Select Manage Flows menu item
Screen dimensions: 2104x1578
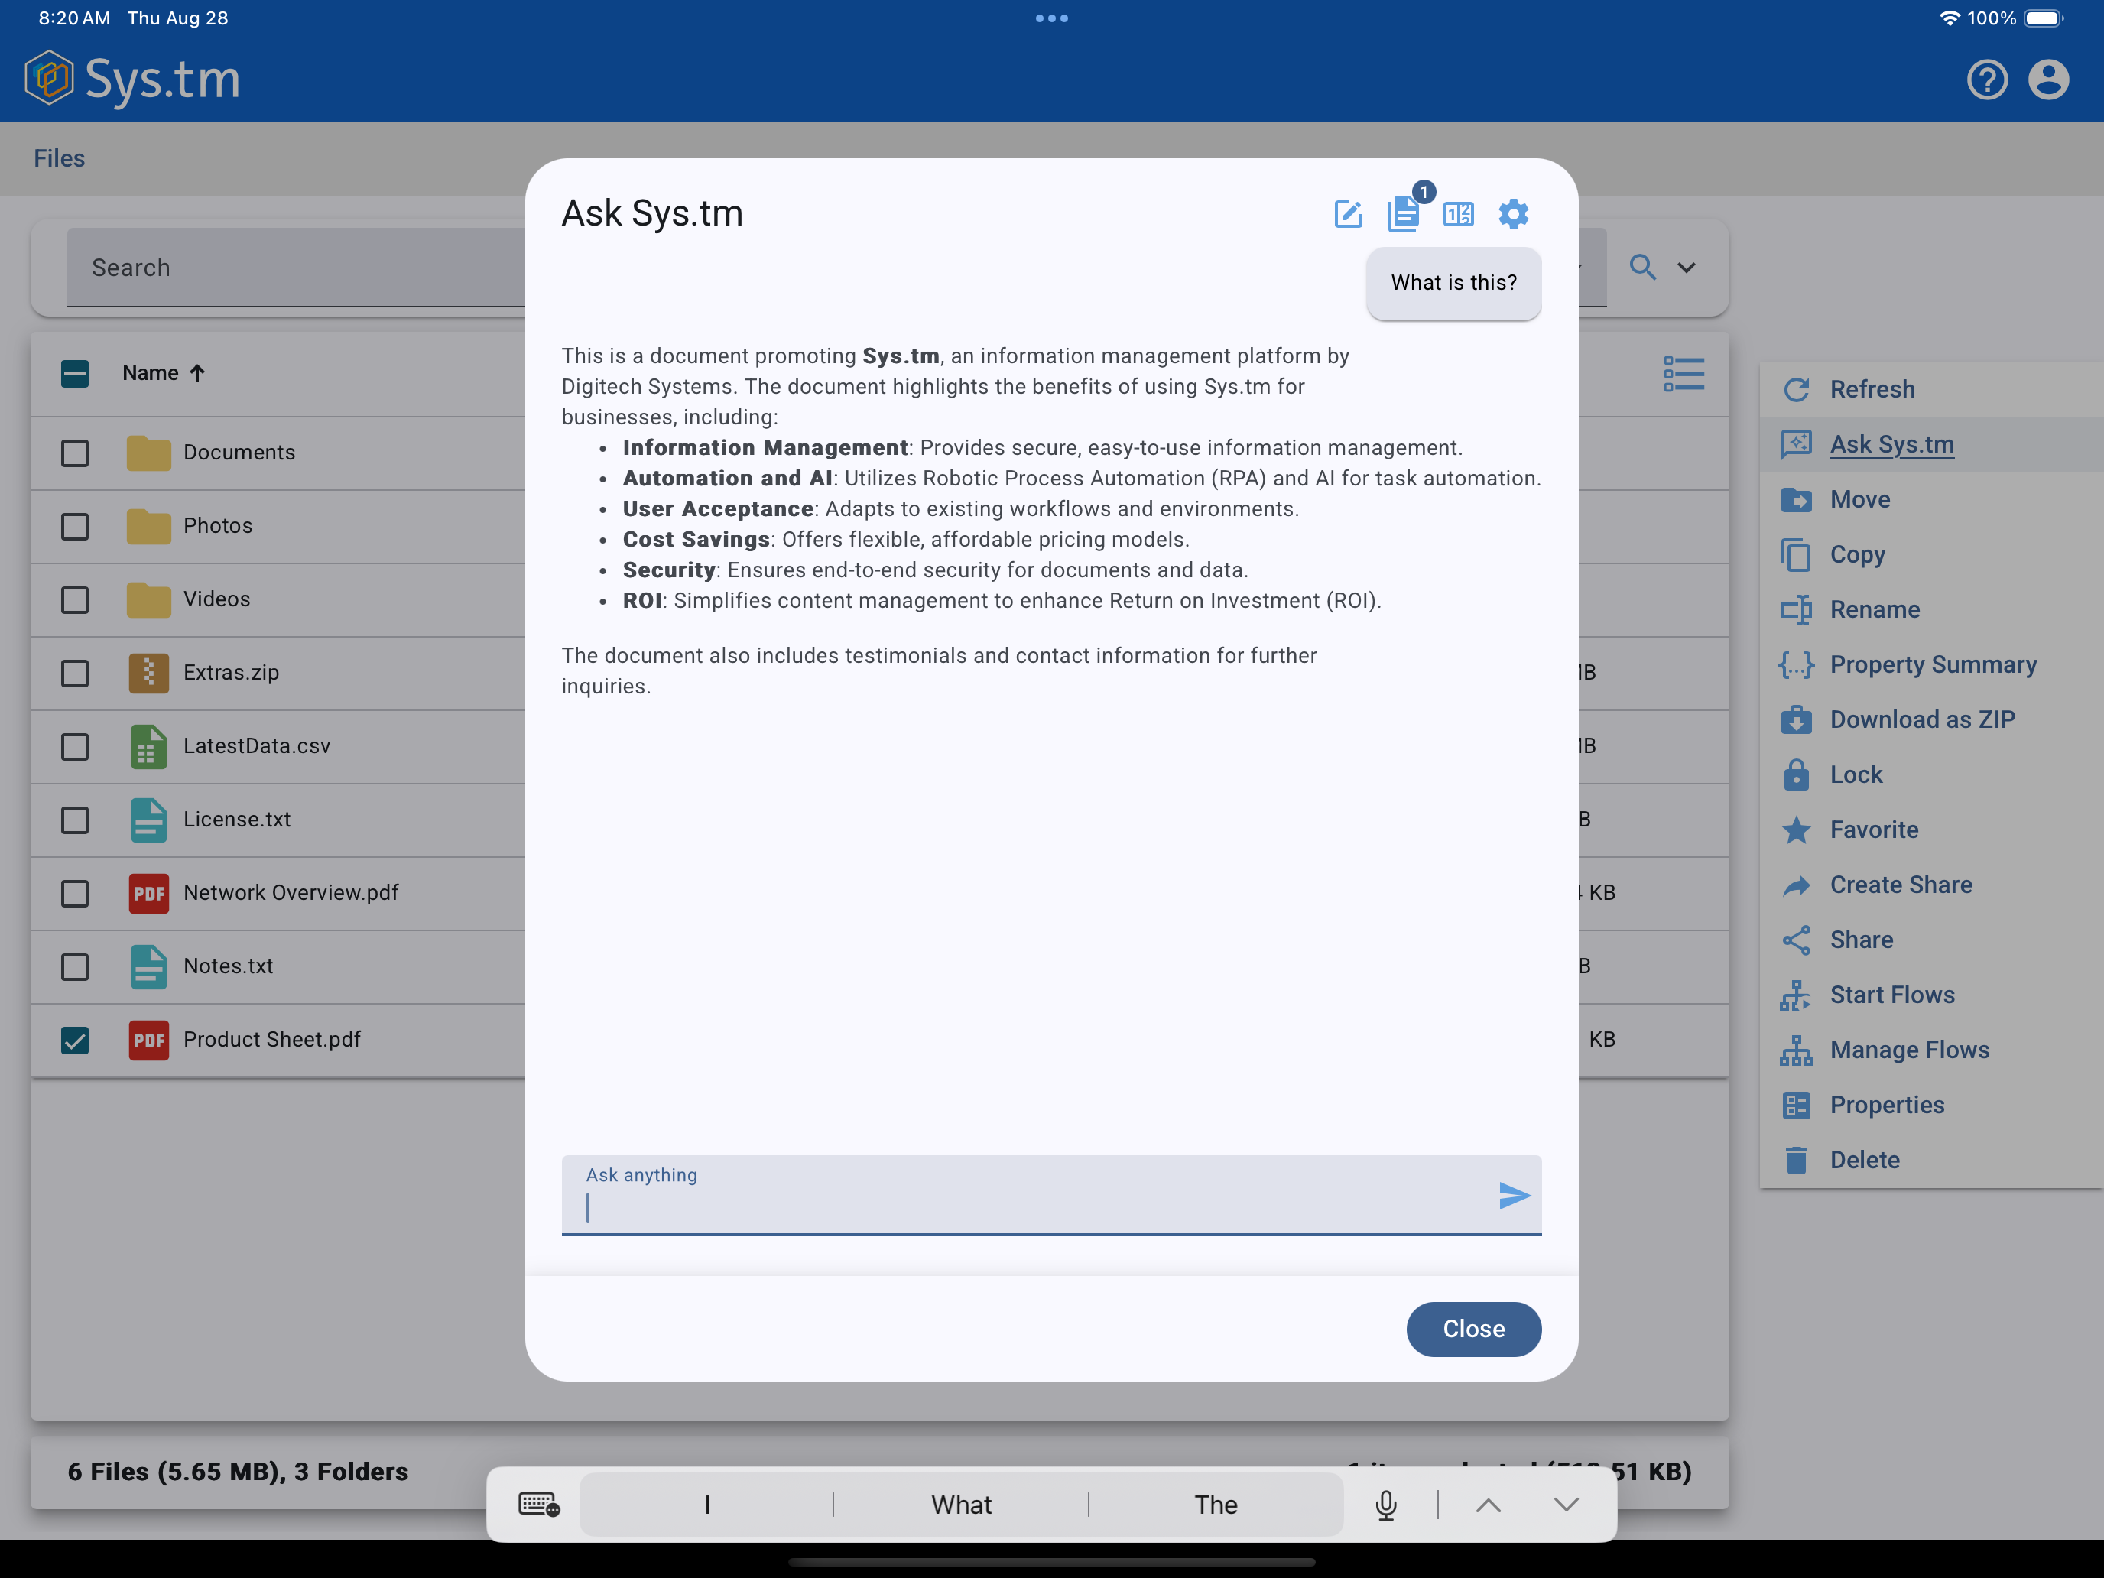(1932, 1050)
